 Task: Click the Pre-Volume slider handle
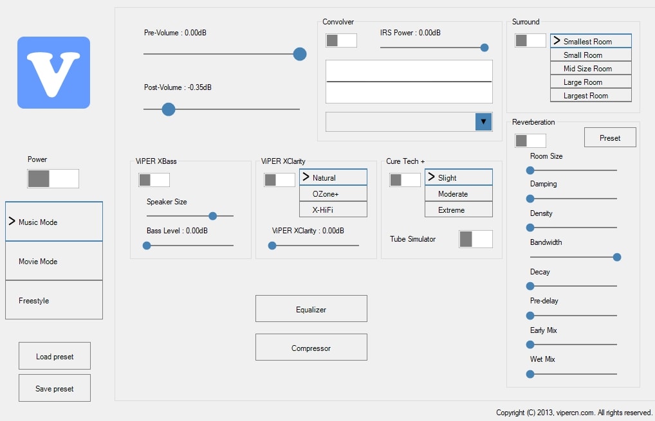pyautogui.click(x=300, y=54)
